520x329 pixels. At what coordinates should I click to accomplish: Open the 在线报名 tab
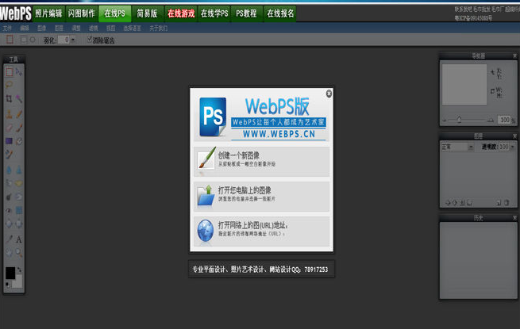point(280,13)
